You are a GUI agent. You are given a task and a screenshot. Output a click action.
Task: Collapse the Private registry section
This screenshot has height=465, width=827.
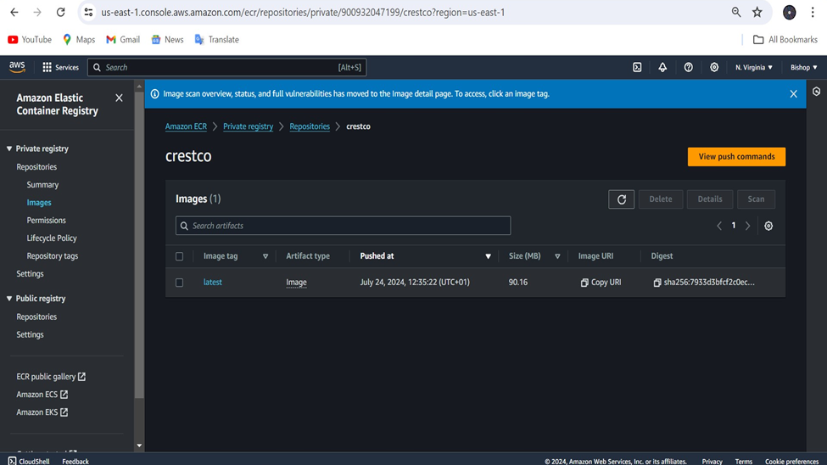pos(9,148)
